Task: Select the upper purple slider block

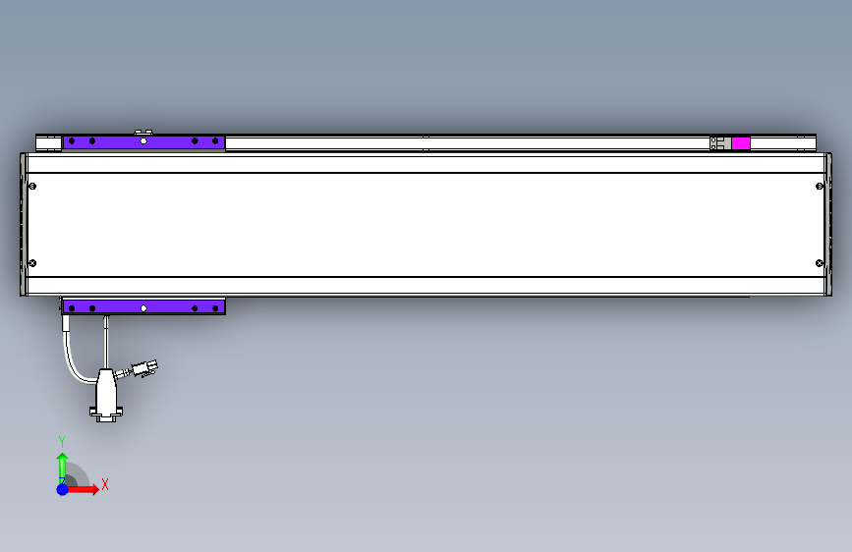Action: click(x=143, y=142)
